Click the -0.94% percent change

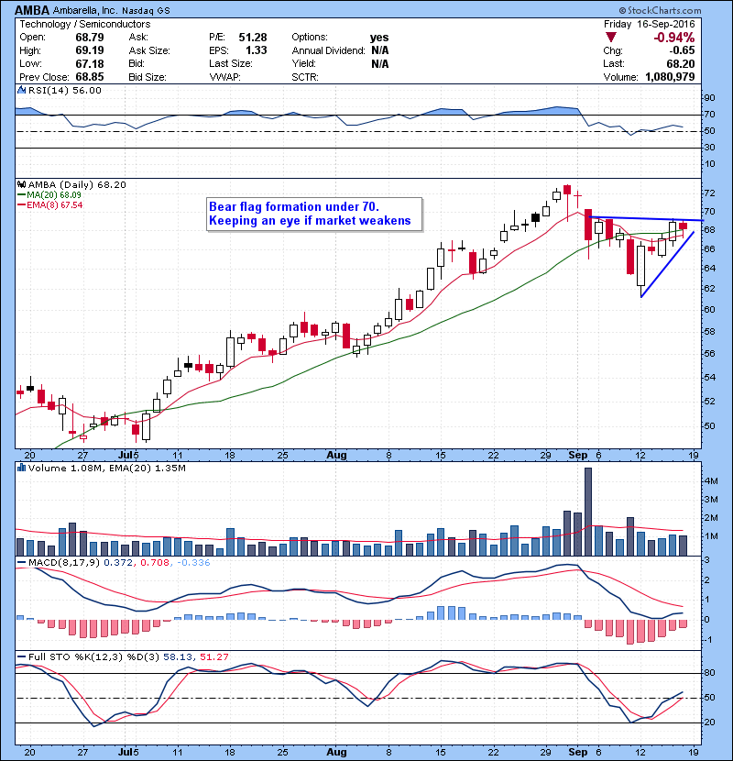tap(673, 38)
